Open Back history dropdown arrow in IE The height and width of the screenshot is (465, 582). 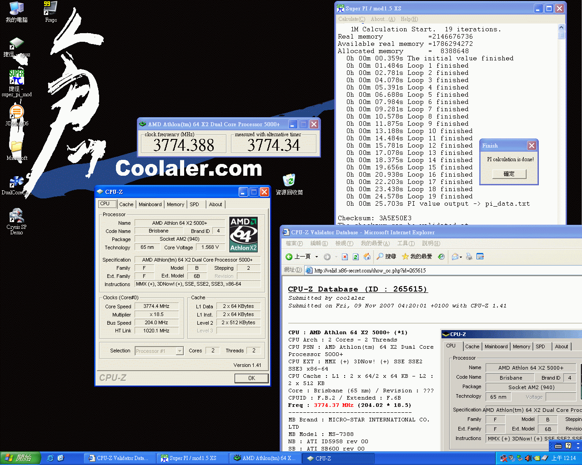316,257
